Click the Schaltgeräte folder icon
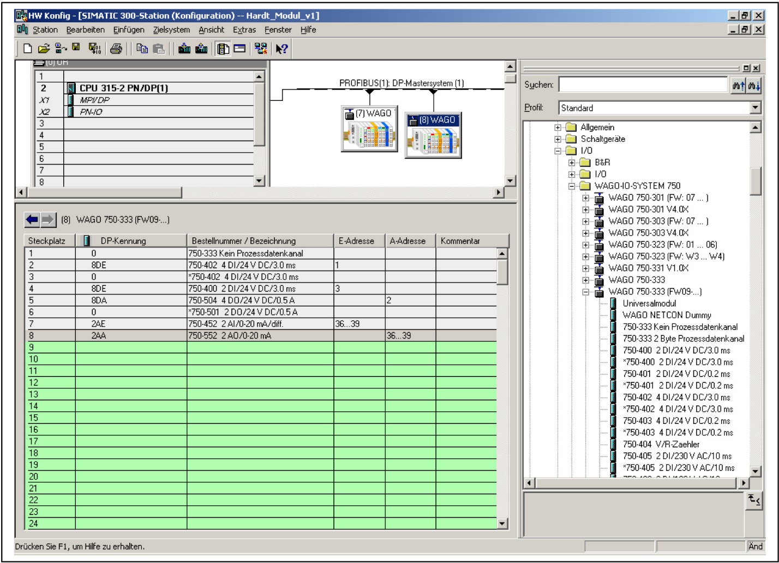This screenshot has width=779, height=563. pos(571,139)
